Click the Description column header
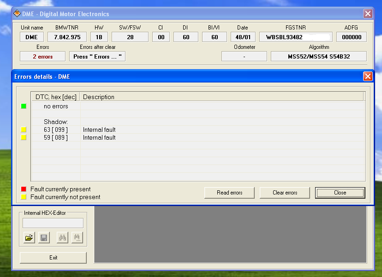The width and height of the screenshot is (382, 277). (222, 97)
